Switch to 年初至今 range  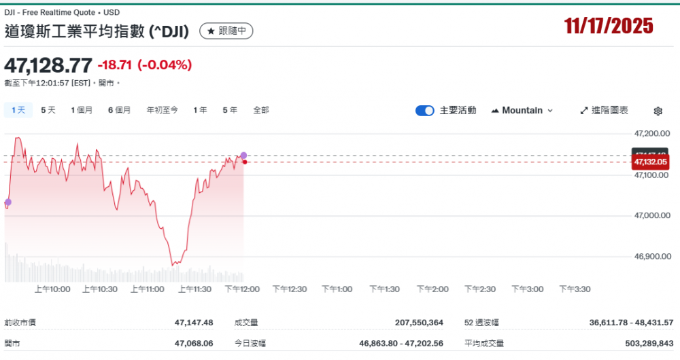[x=163, y=110]
